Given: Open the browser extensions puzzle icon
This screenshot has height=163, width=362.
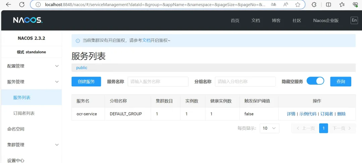Looking at the screenshot, I should click(x=314, y=4).
